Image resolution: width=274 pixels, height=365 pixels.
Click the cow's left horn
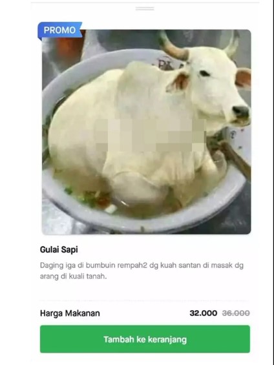tap(173, 47)
